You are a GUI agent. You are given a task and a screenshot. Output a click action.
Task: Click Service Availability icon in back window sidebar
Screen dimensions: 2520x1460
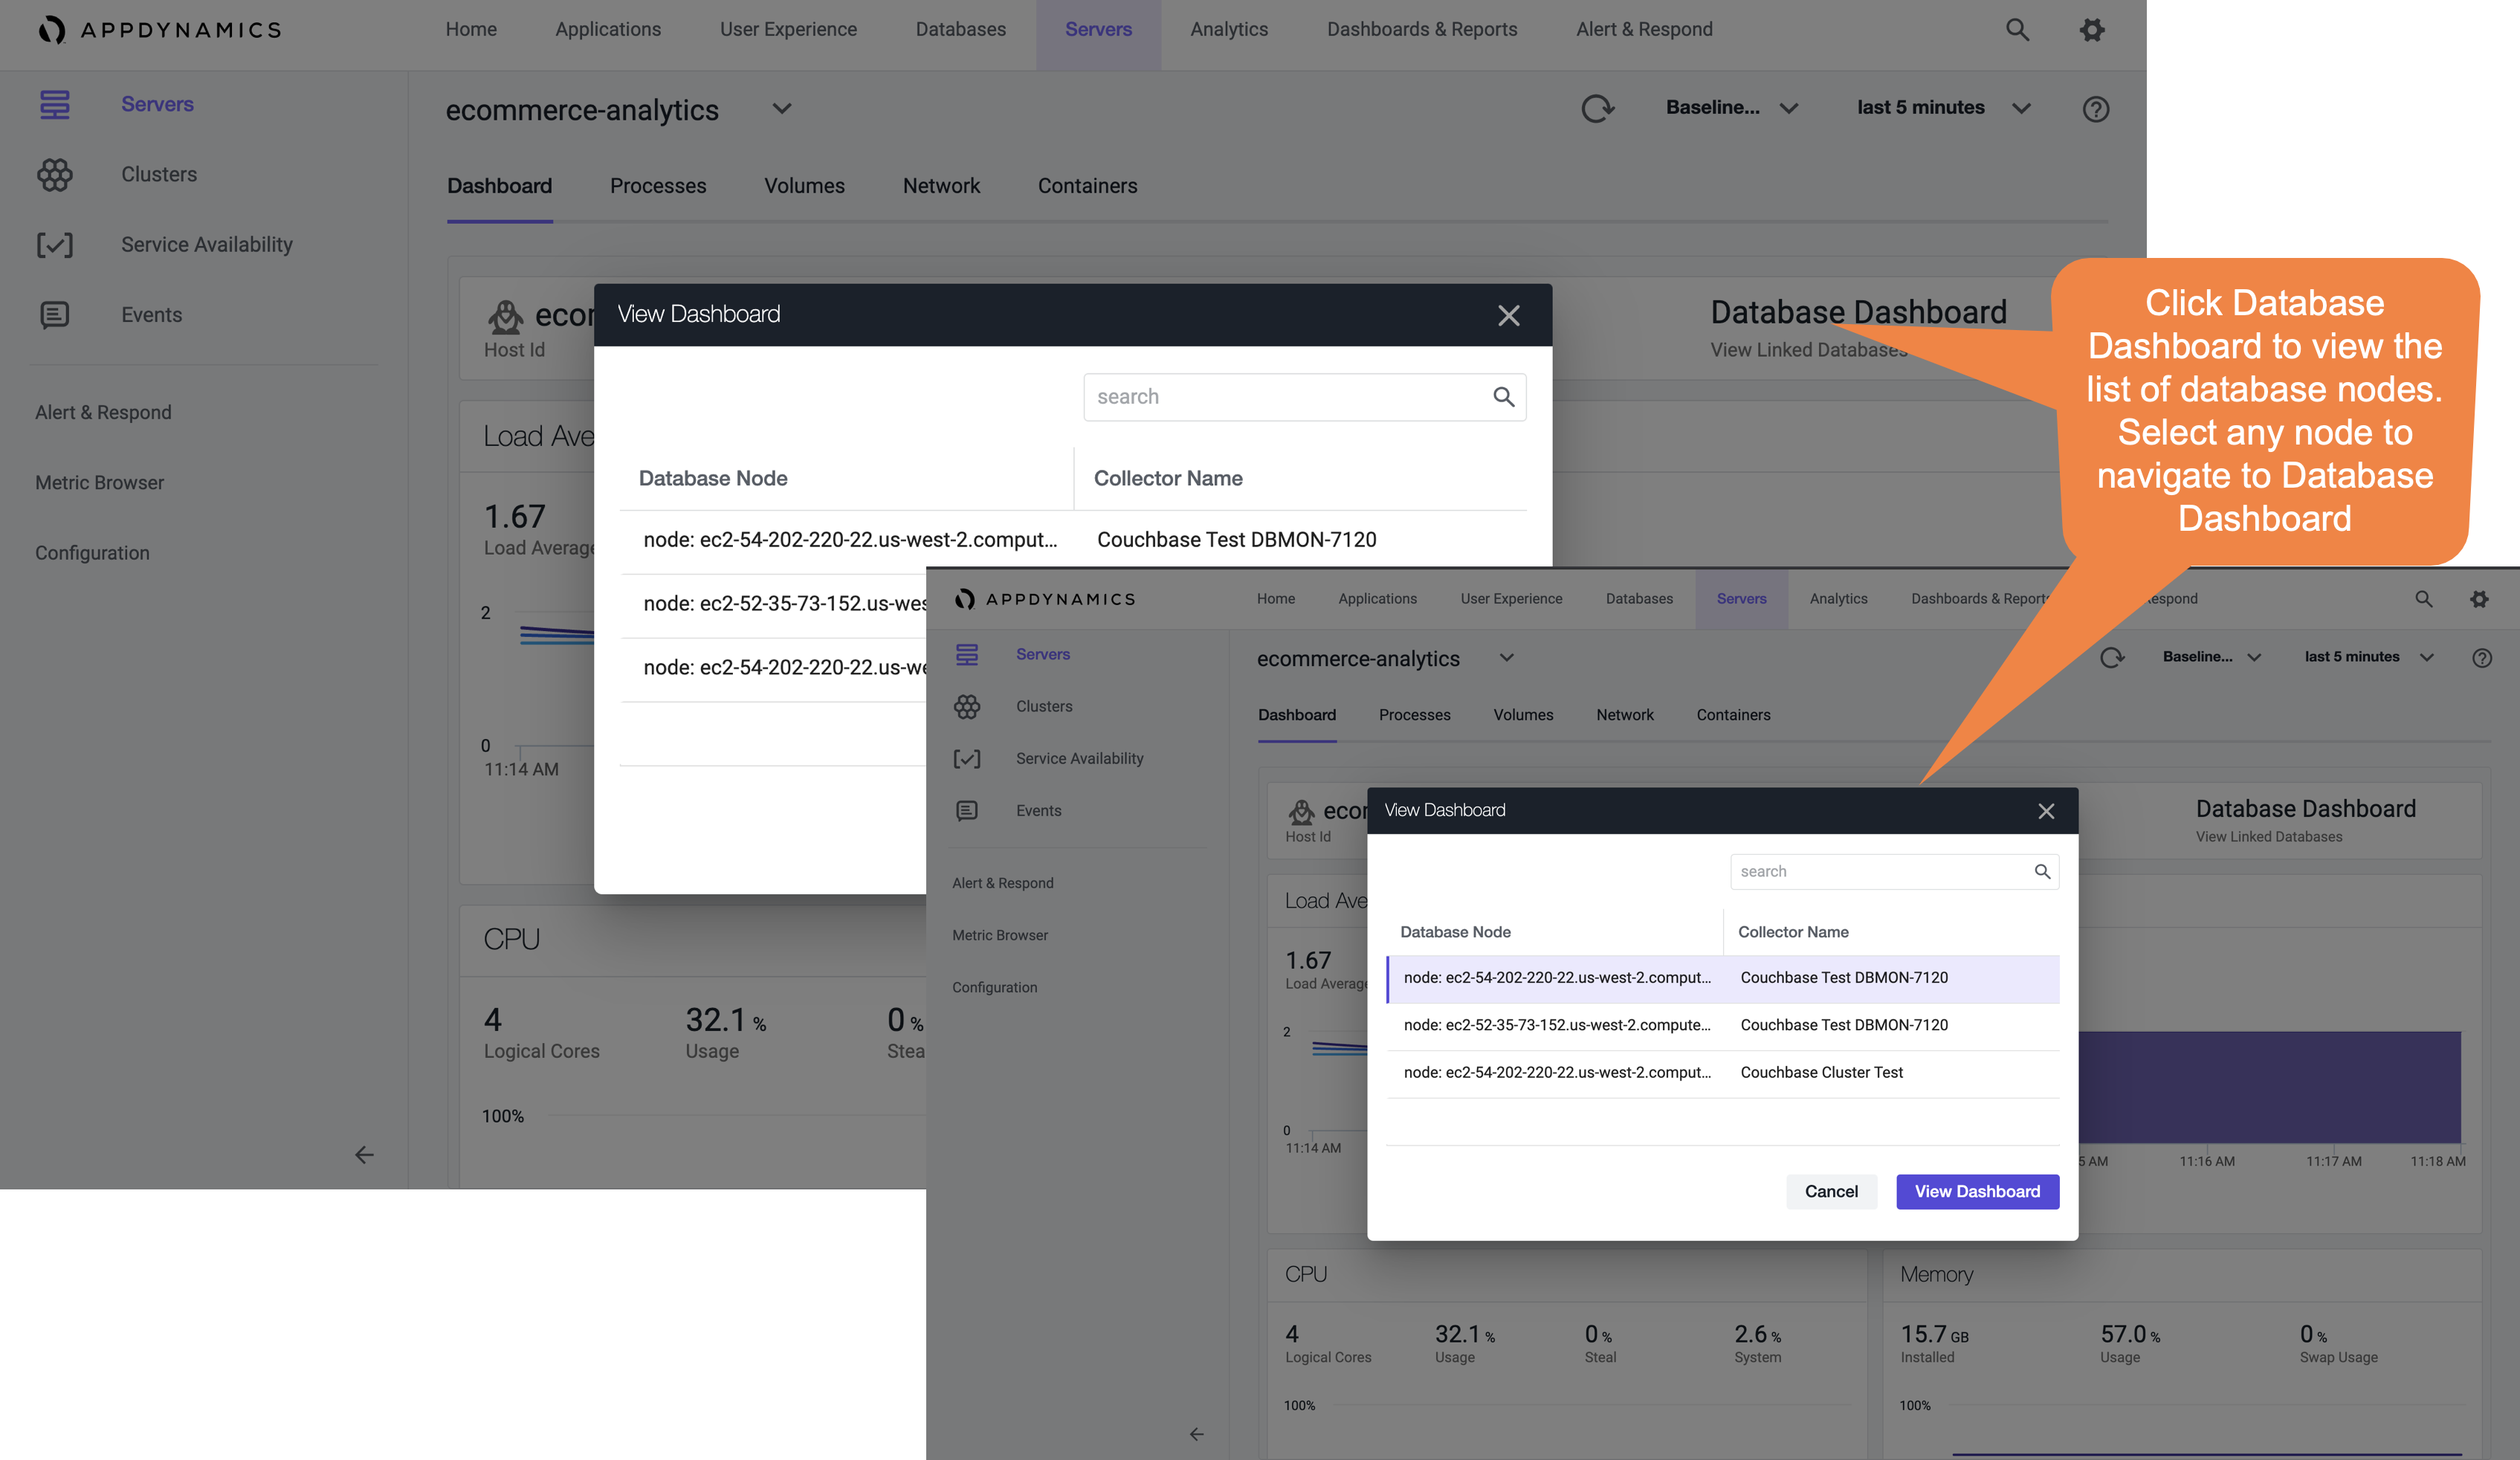(55, 245)
